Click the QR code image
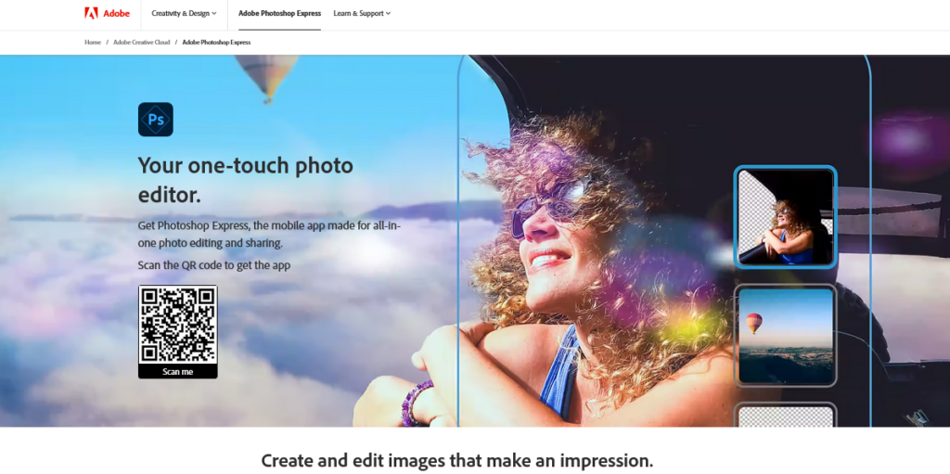Image resolution: width=950 pixels, height=474 pixels. point(177,325)
